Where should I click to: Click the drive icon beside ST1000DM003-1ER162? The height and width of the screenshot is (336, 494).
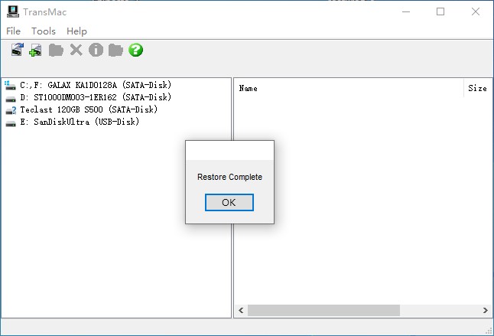click(11, 99)
